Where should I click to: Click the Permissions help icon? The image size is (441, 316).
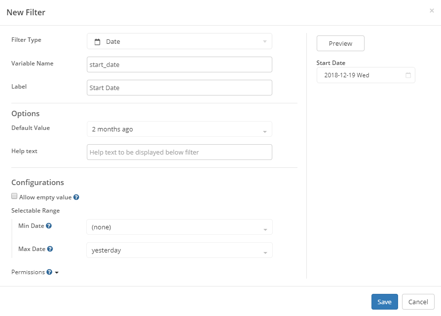coord(49,272)
